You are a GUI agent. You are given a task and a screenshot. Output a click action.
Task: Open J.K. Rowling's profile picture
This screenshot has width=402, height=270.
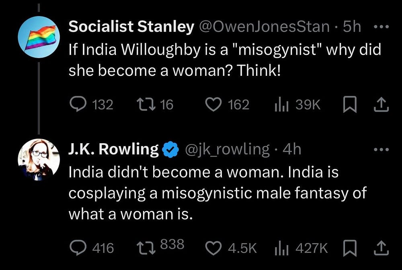point(39,159)
